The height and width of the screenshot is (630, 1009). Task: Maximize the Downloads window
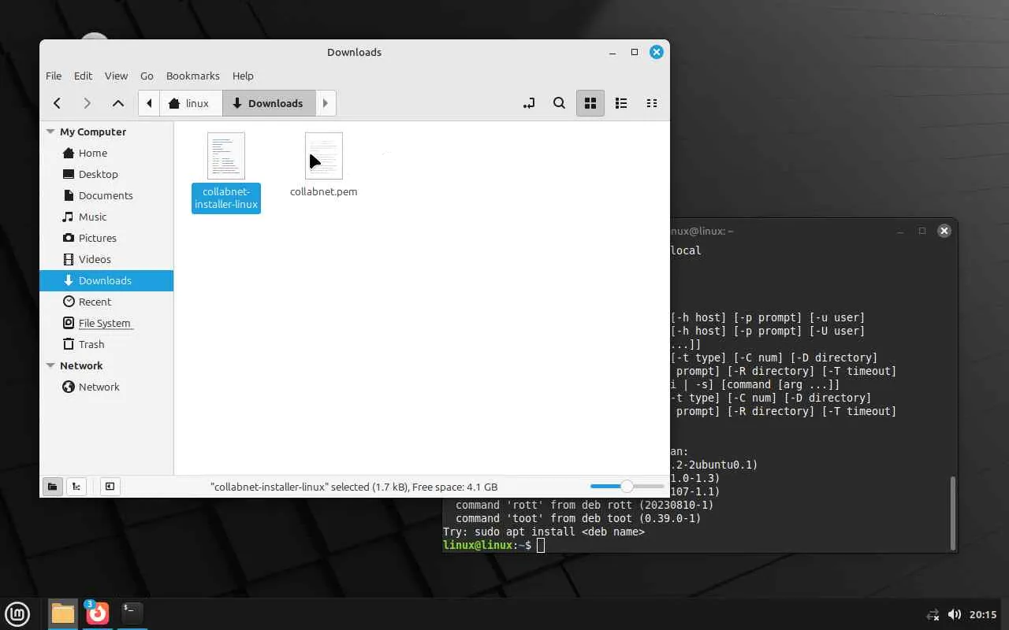tap(635, 52)
